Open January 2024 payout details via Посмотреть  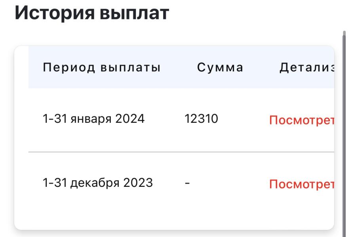click(x=302, y=120)
